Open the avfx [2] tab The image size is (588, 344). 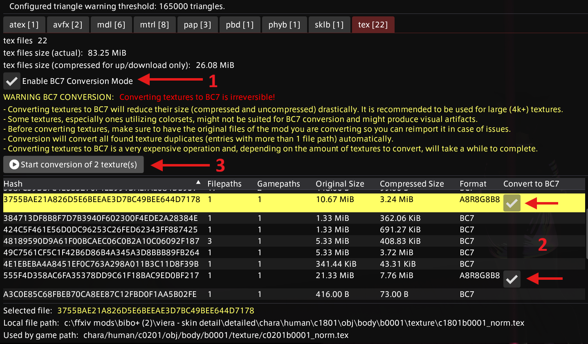click(x=67, y=25)
